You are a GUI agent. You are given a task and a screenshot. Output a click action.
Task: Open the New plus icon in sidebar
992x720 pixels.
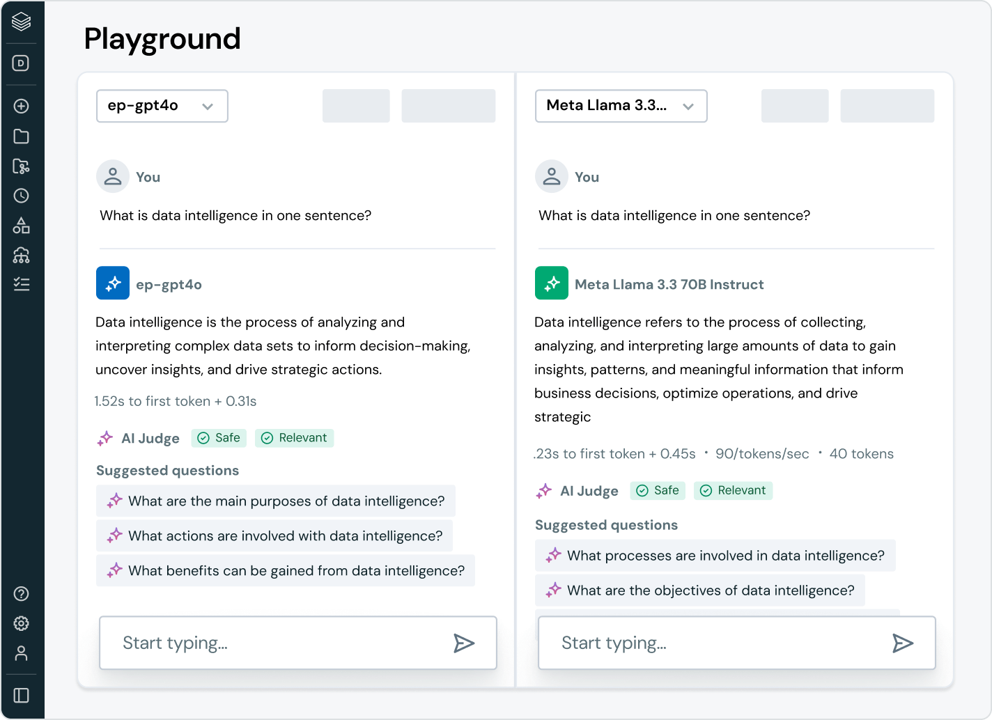point(22,107)
